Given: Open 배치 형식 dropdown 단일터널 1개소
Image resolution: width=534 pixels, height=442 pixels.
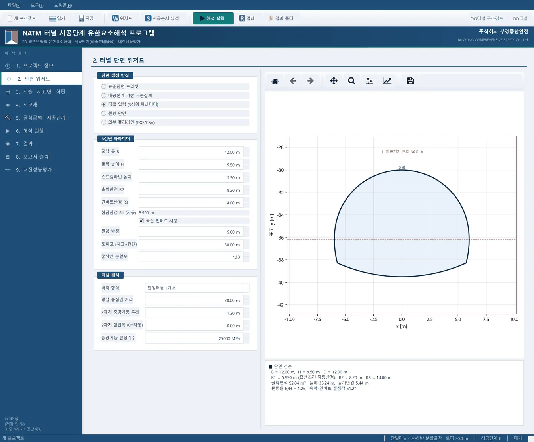Looking at the screenshot, I should 197,288.
